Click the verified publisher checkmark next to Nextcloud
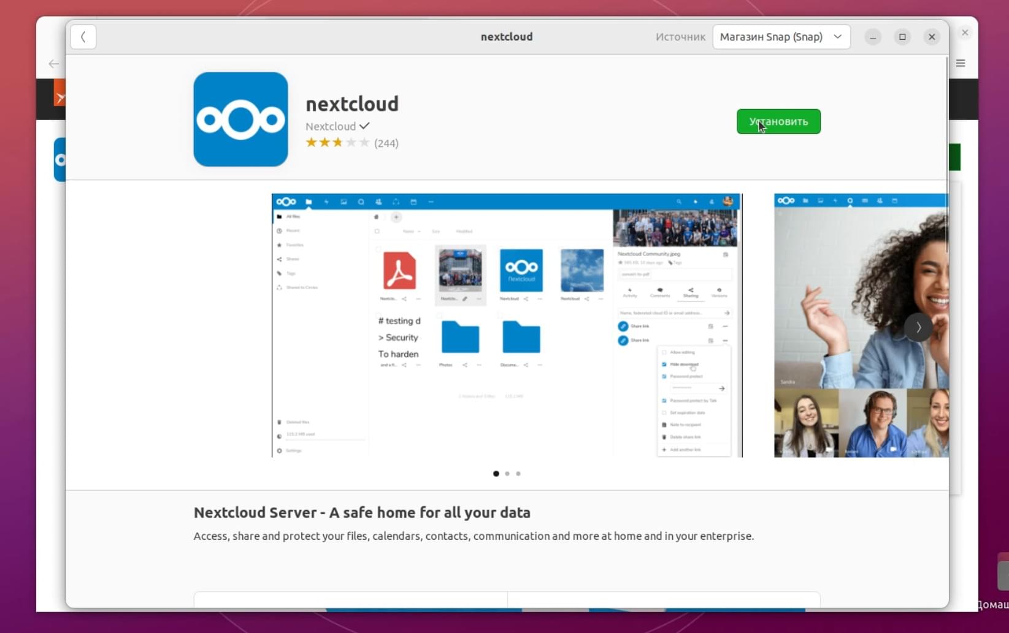Screen dimensions: 1009x633 (364, 126)
